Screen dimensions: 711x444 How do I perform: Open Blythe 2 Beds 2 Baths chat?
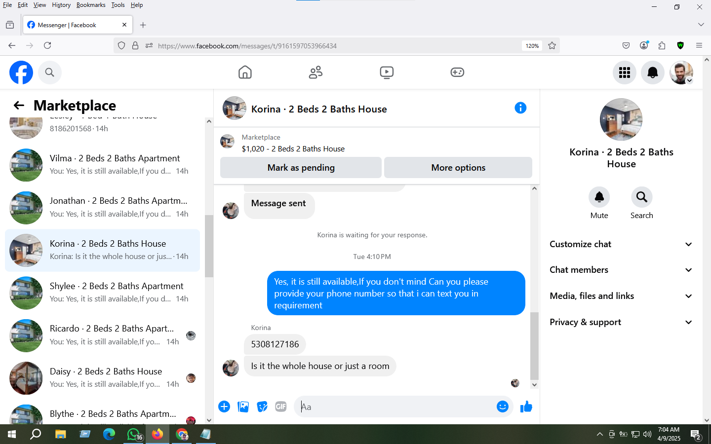[x=102, y=413]
